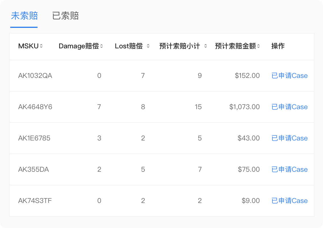
Task: Open 已申请Case link for AK74S3TF
Action: [x=289, y=201]
